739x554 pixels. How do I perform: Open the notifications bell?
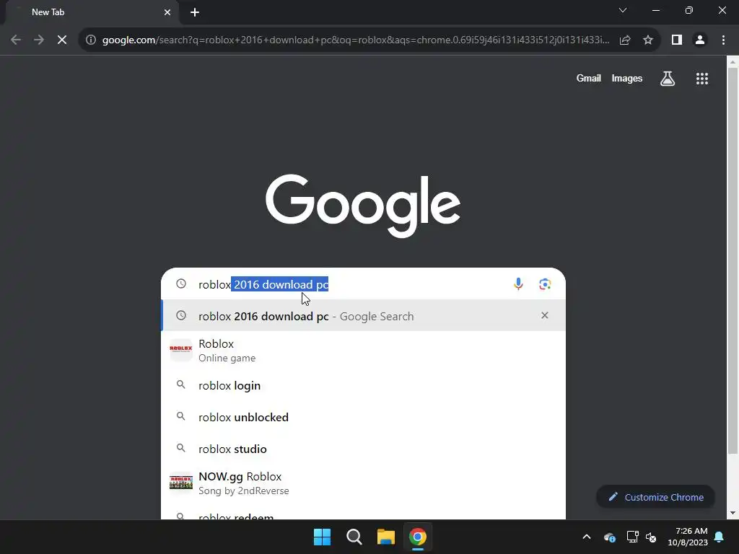pos(720,537)
